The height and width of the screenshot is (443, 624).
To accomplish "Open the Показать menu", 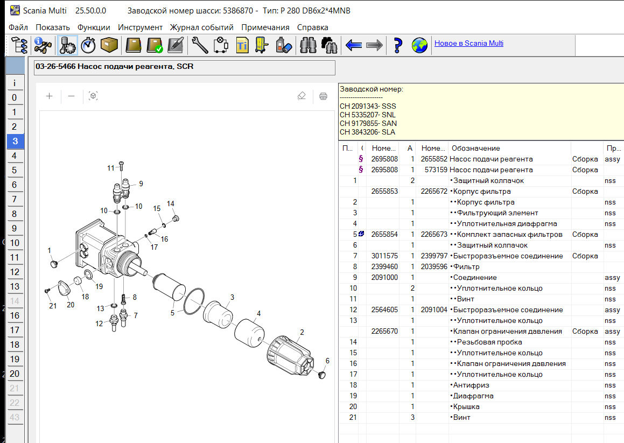I will pyautogui.click(x=53, y=27).
